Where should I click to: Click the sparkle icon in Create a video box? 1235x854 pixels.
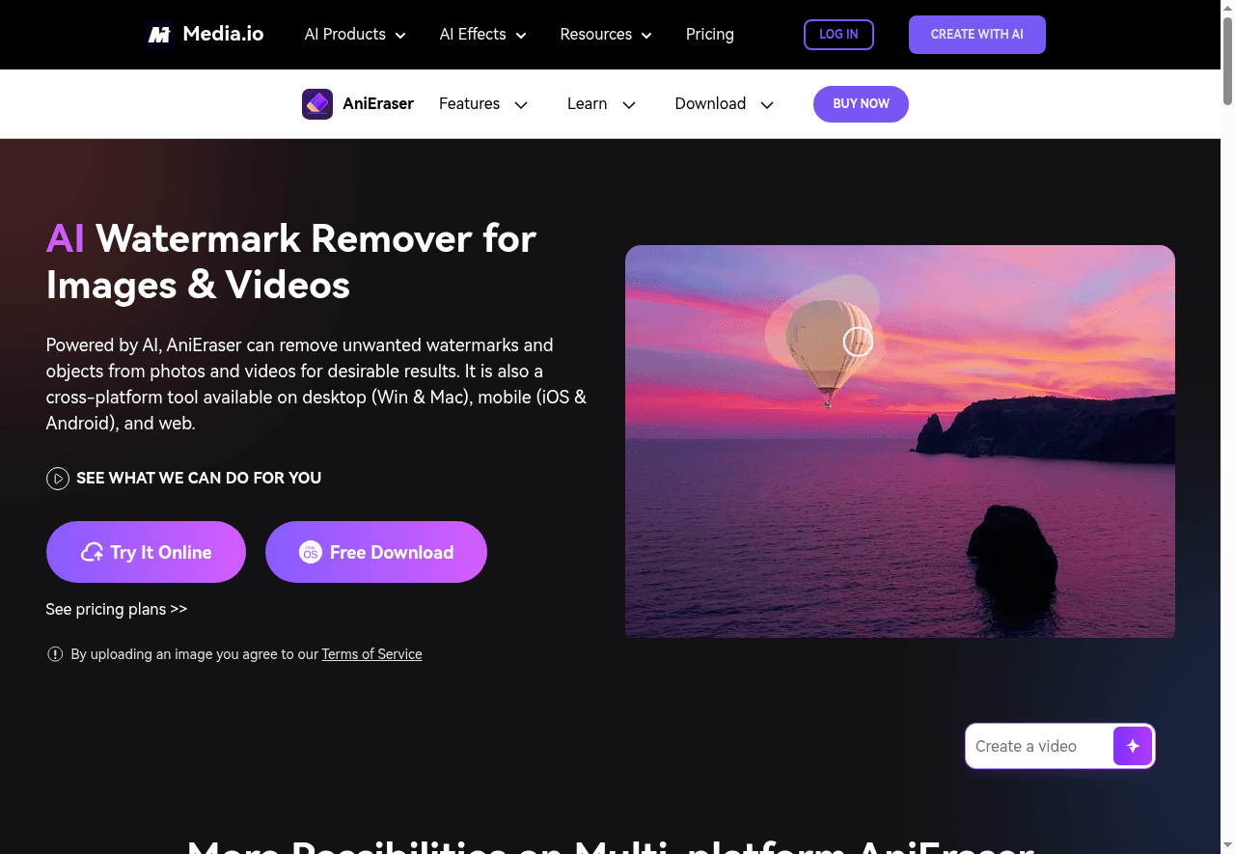click(1133, 746)
